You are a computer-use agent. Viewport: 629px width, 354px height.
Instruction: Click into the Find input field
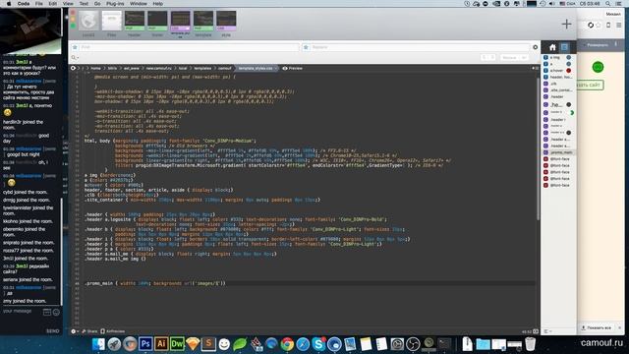(189, 47)
